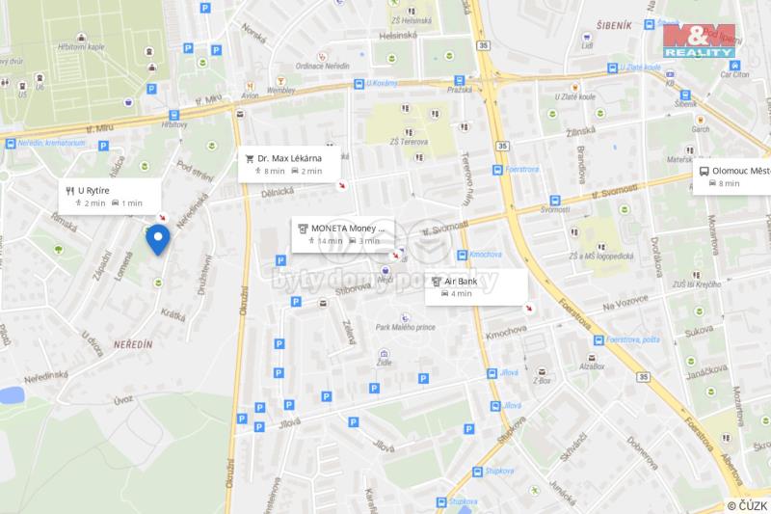Click the Wembley bar marker icon
Image resolution: width=771 pixels, height=514 pixels.
pyautogui.click(x=280, y=81)
